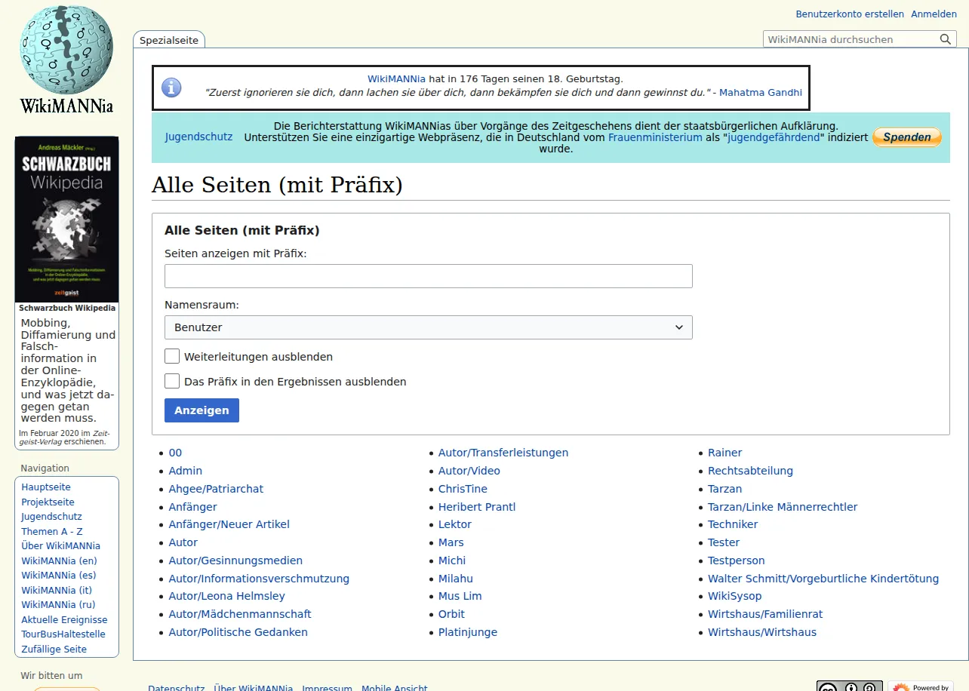
Task: Open TourBusHaltestelle sidebar link
Action: (63, 634)
